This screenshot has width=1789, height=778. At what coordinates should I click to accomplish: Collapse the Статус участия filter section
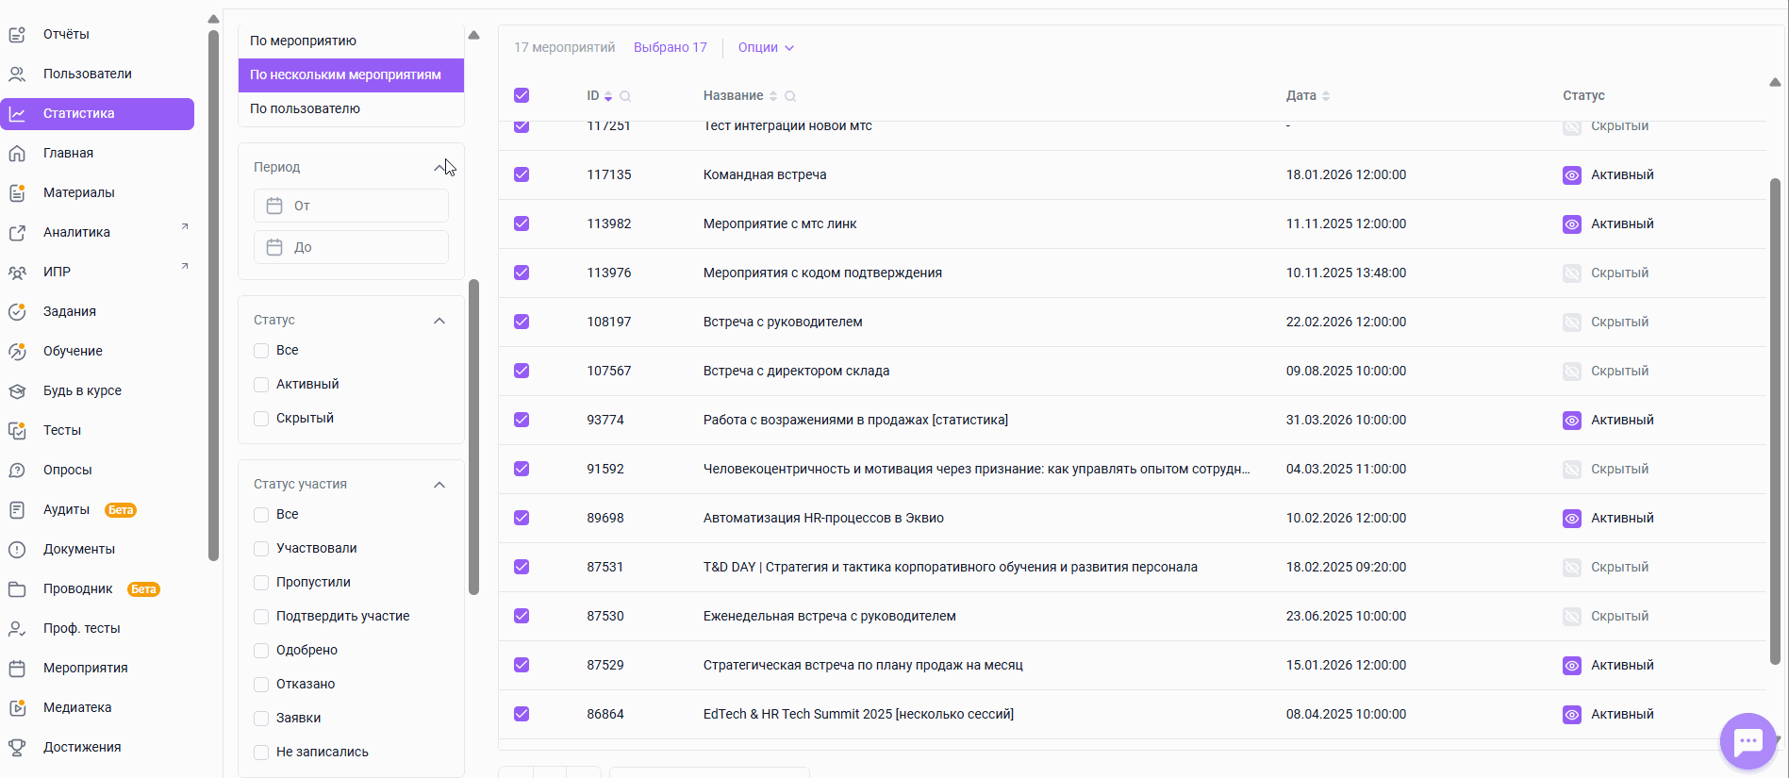click(439, 485)
